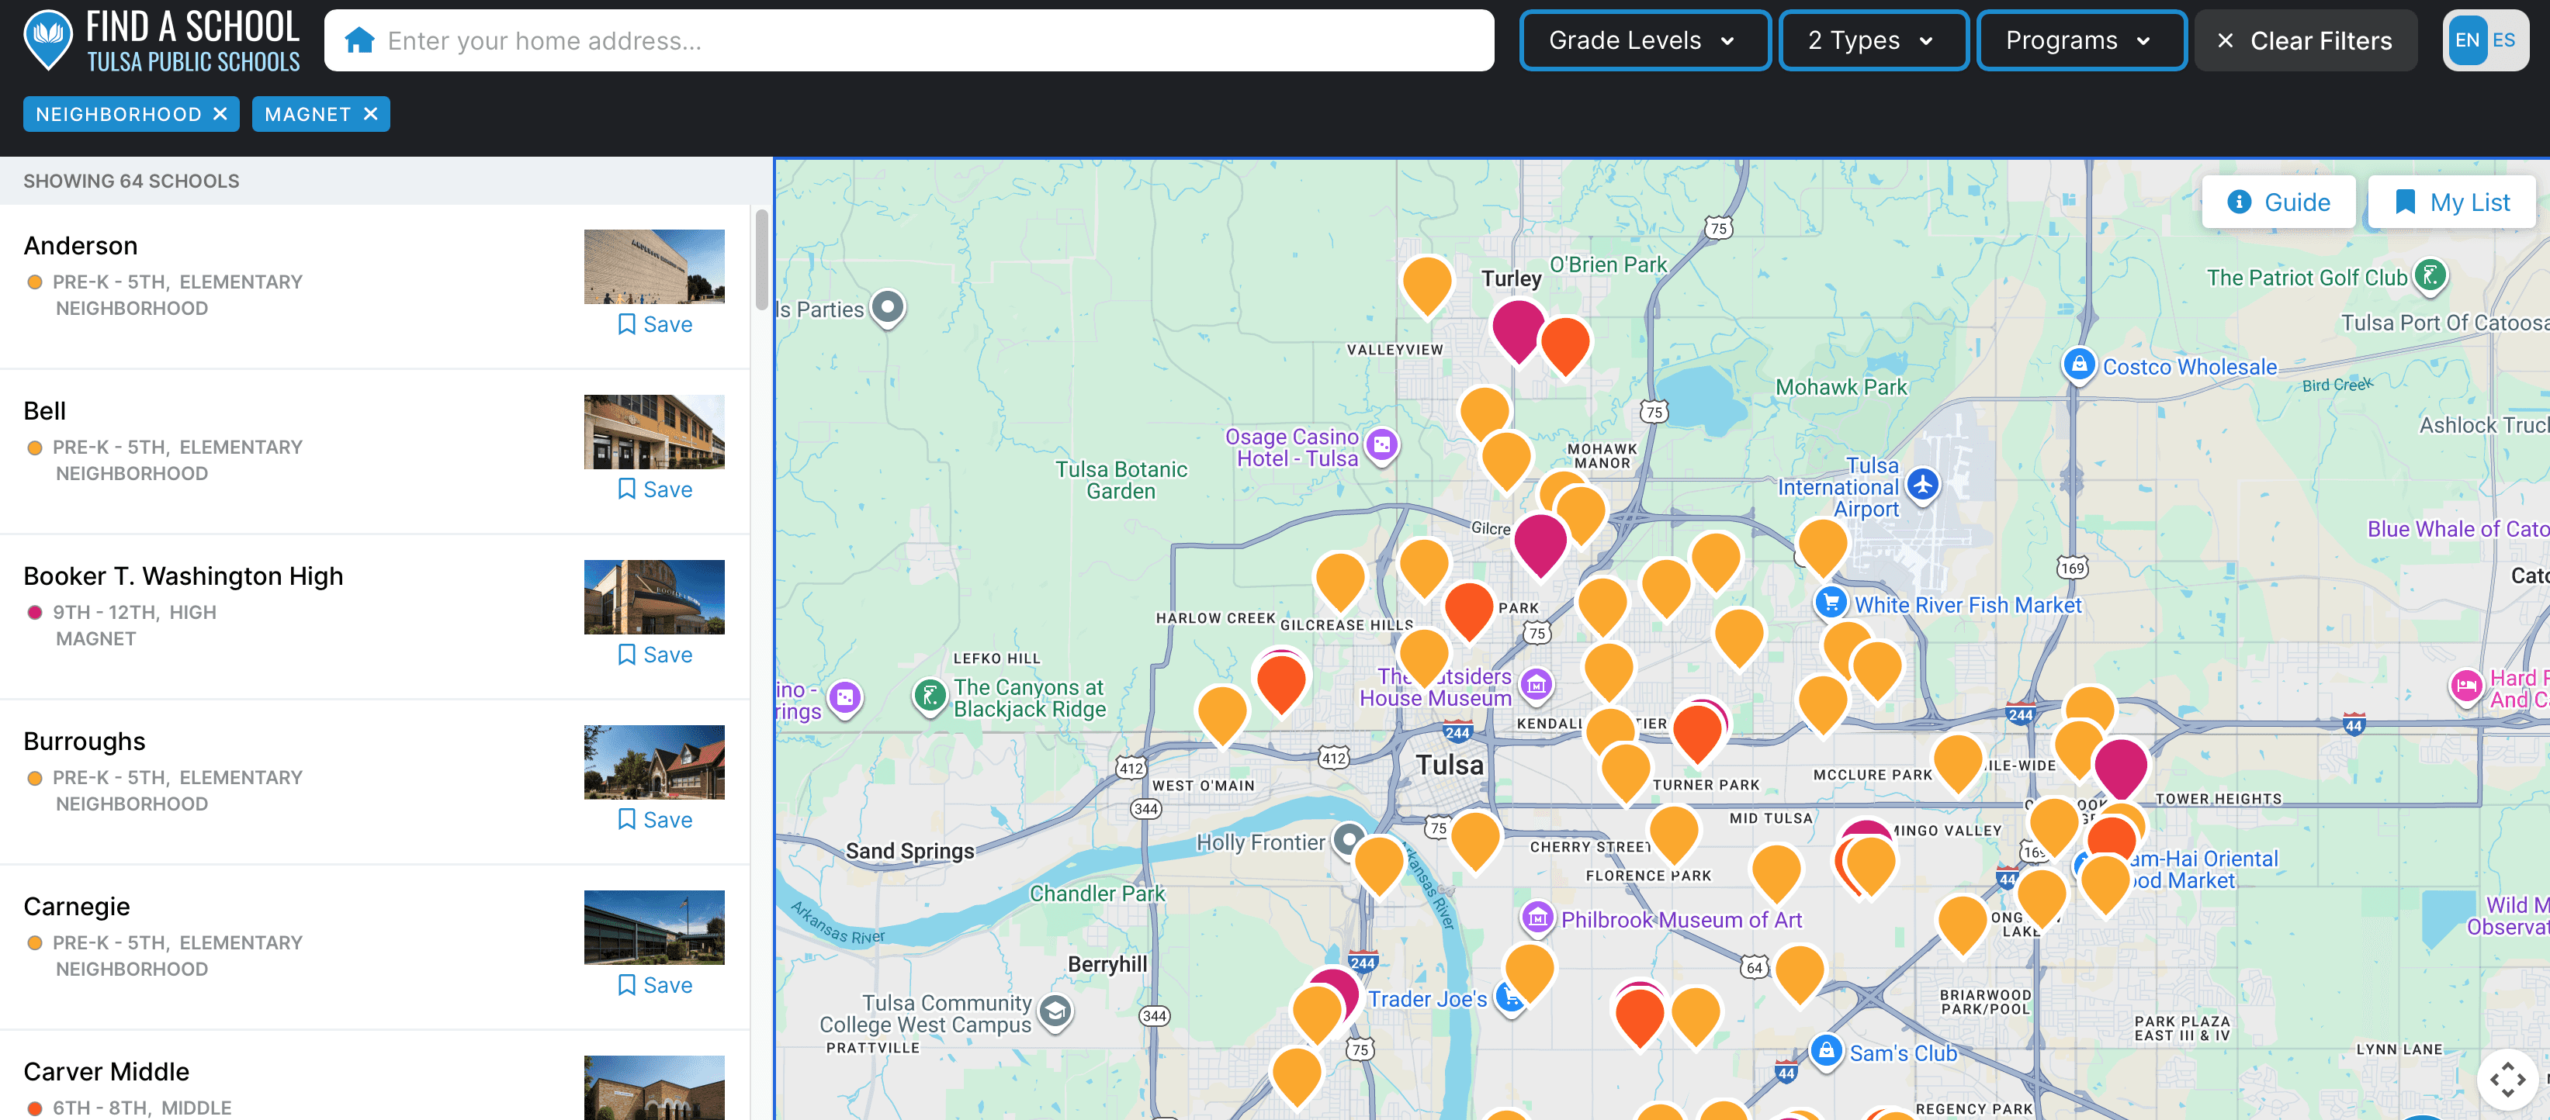Open the Programs filter dropdown
The width and height of the screenshot is (2550, 1120).
(2081, 40)
